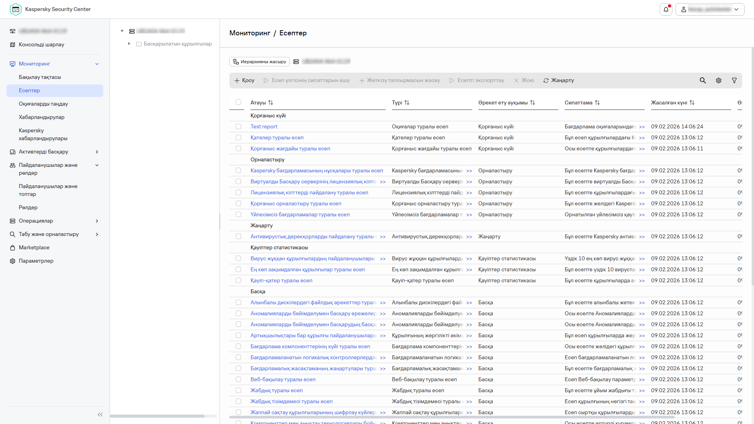Check the Test report row checkbox
The width and height of the screenshot is (754, 424).
(238, 126)
